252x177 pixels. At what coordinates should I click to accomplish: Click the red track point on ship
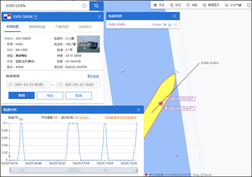click(161, 104)
